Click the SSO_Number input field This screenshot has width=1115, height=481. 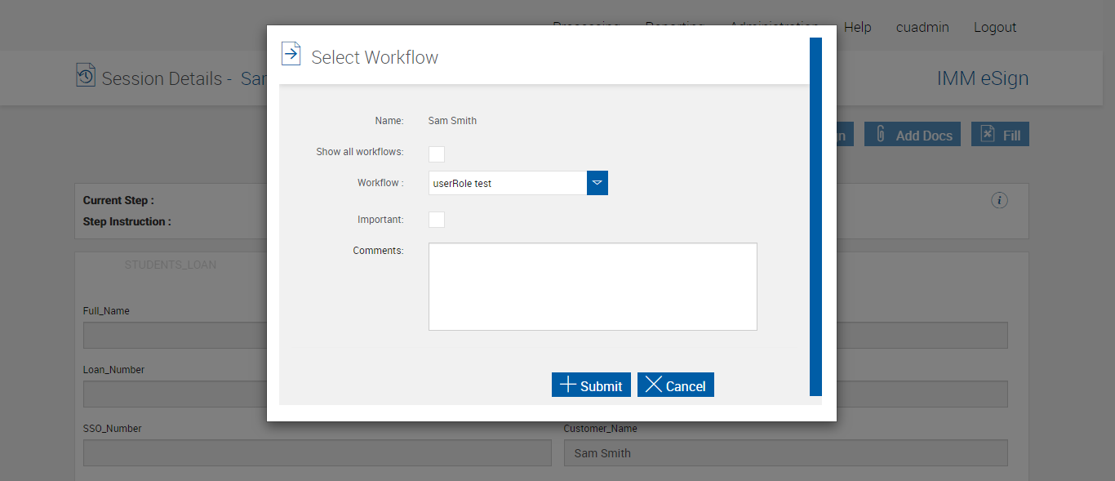coord(318,453)
